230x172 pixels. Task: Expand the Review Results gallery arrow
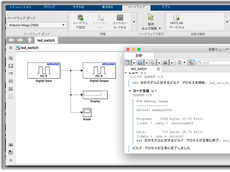coord(227,22)
